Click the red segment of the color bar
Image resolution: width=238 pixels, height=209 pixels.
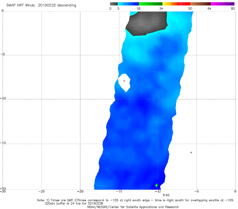tap(185, 4)
